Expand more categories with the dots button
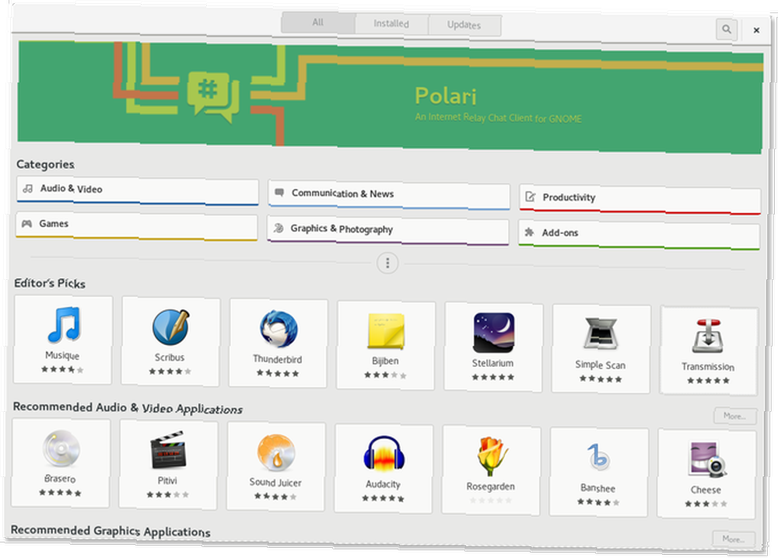Screen dimensions: 778x558 (x=387, y=263)
